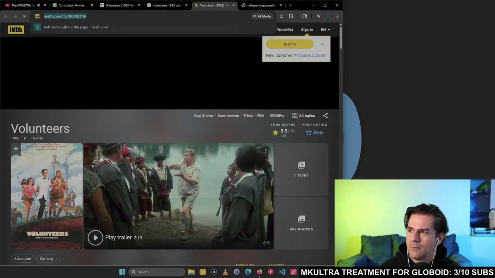Open User reviews link

pos(228,115)
